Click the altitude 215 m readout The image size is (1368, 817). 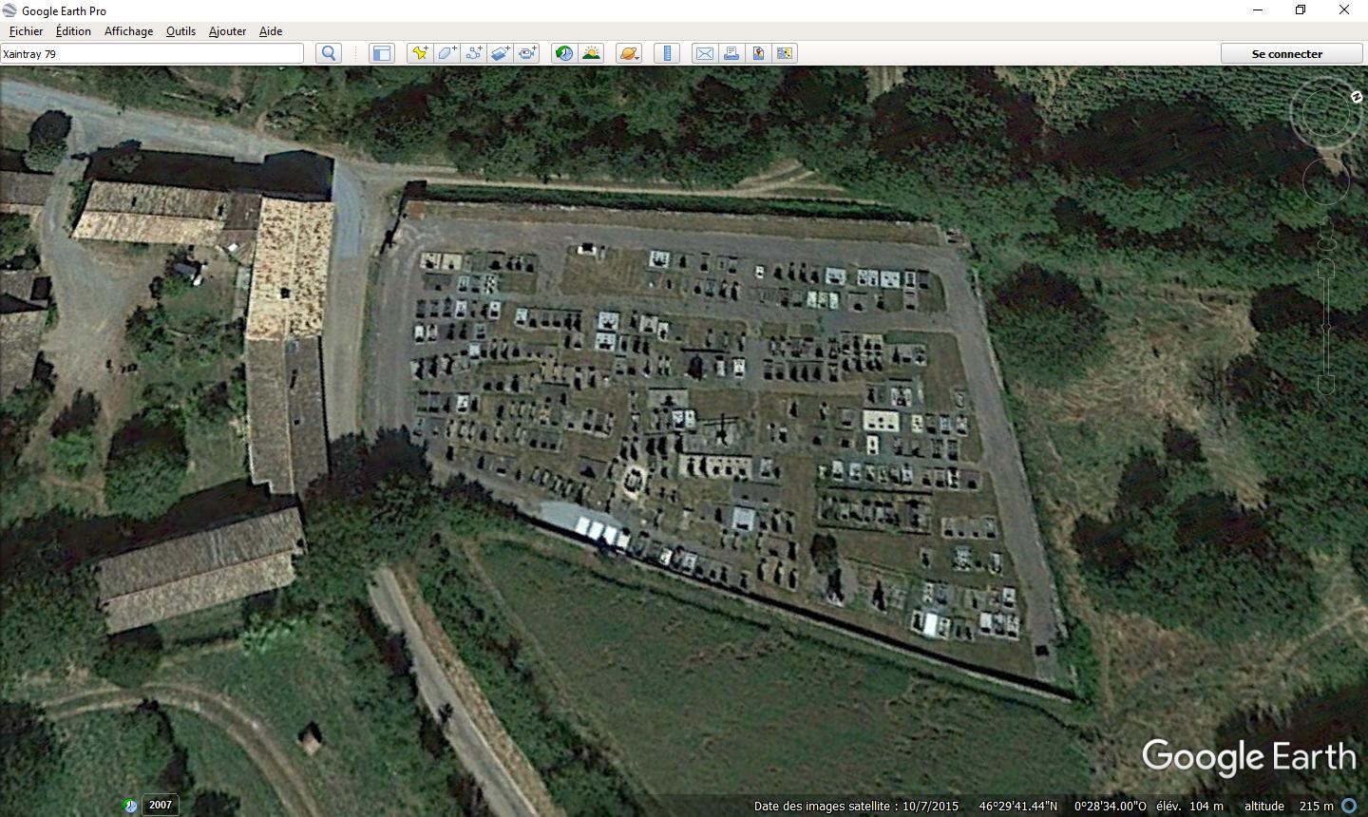1288,806
